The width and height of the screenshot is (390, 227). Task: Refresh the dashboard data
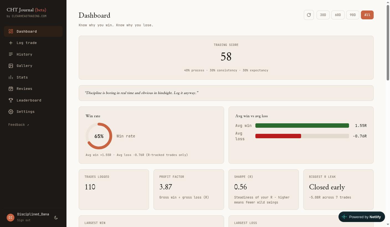[309, 15]
